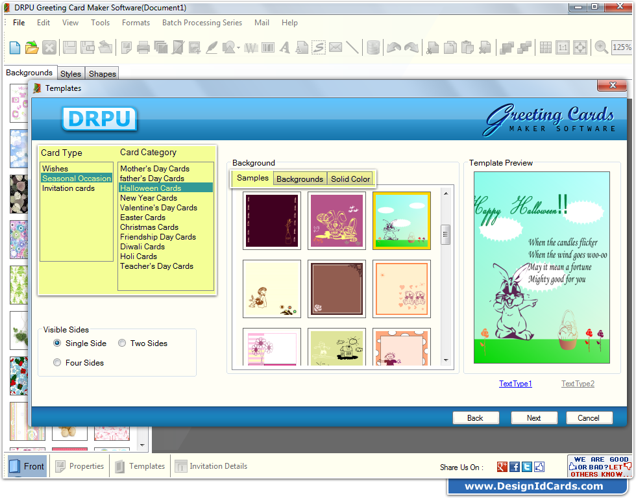Switch to the Backgrounds tab in Background group

point(300,179)
